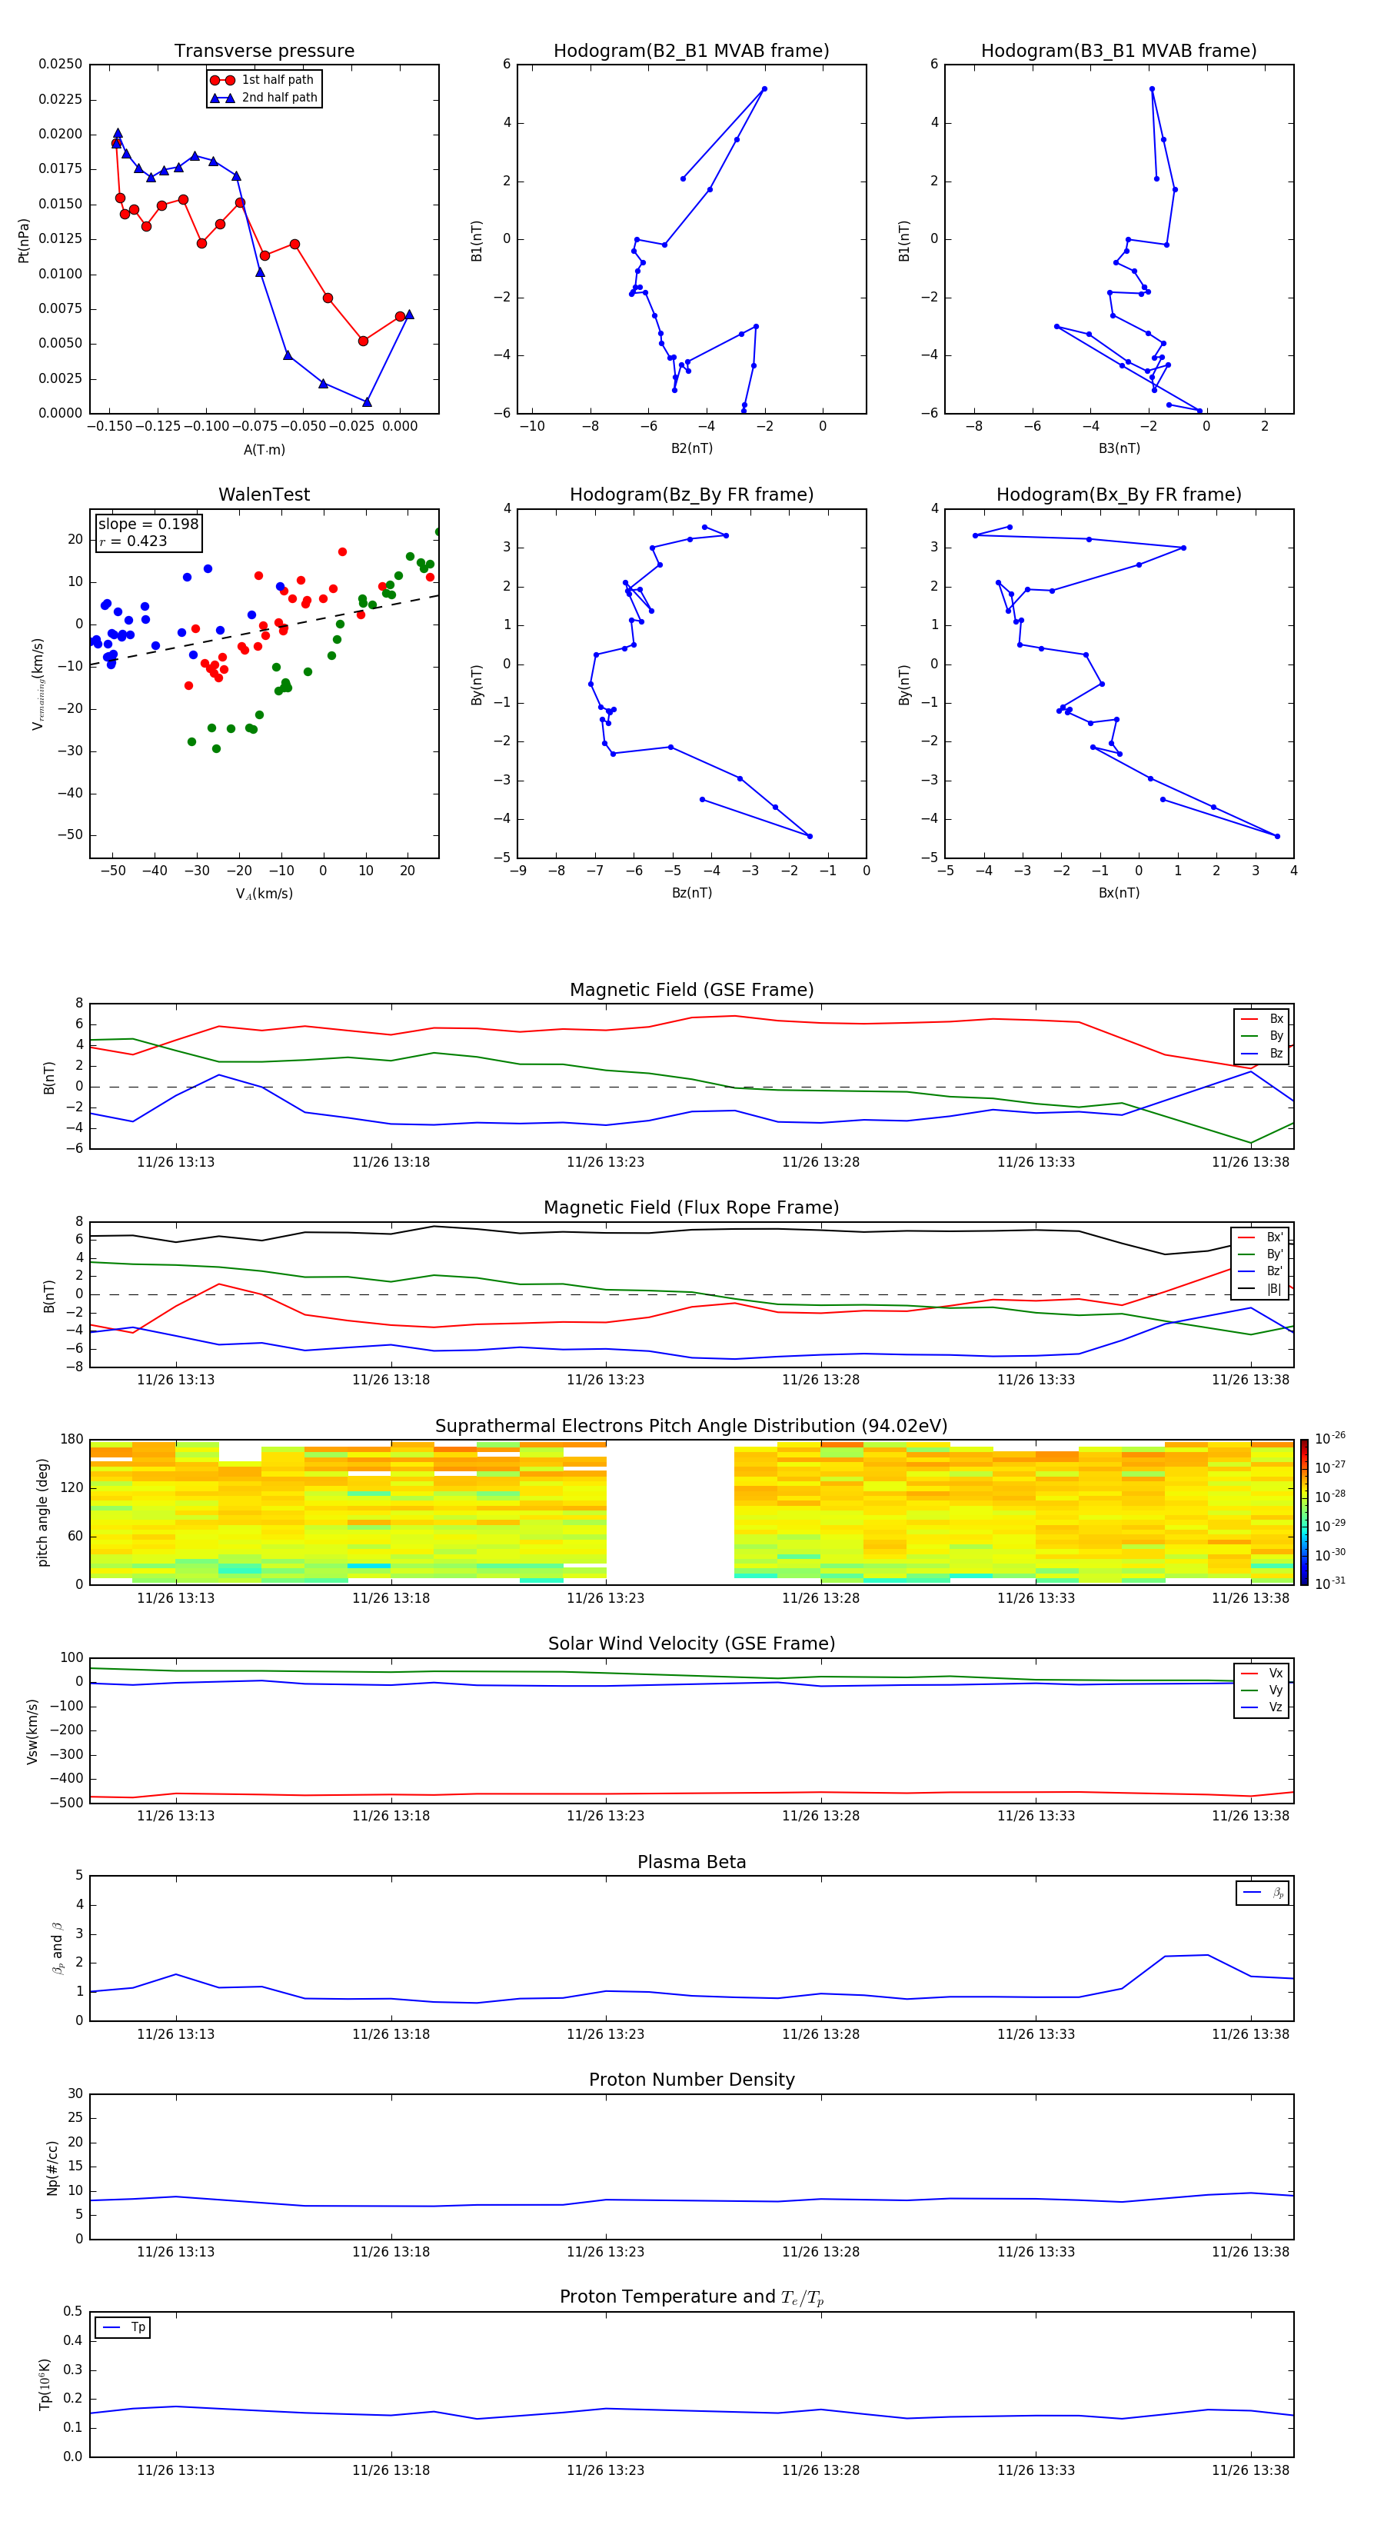Viewport: 1384px width, 2538px height.
Task: Click the 'Hodogram(Bz_By FR frame)' title
Action: pyautogui.click(x=691, y=495)
